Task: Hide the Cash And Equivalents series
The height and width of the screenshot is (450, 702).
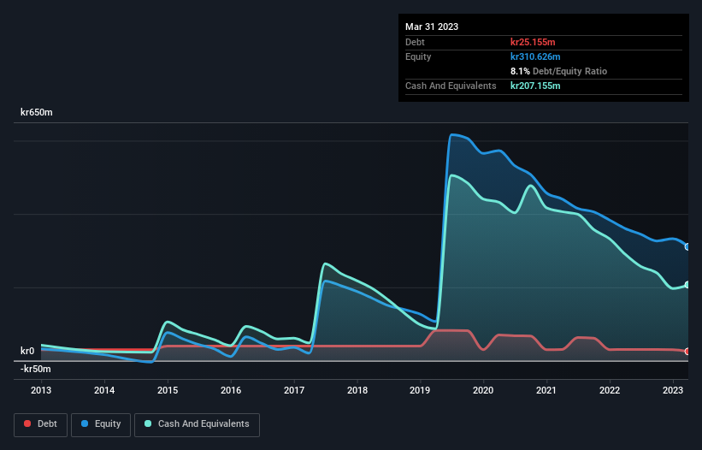Action: [x=197, y=424]
